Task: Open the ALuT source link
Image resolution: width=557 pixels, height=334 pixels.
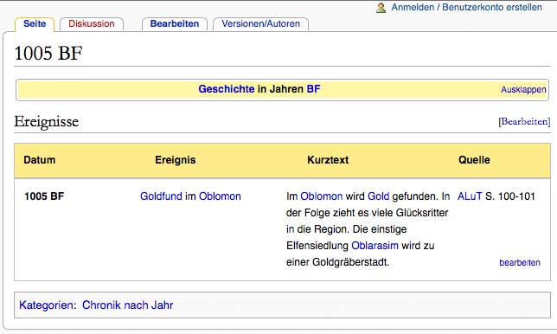Action: pos(470,196)
